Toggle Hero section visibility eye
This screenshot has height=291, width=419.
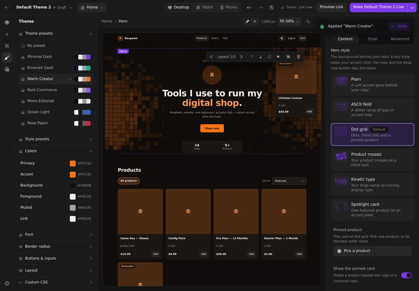tap(278, 57)
